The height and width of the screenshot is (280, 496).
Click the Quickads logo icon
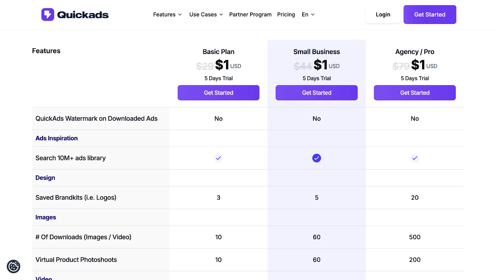coord(48,15)
